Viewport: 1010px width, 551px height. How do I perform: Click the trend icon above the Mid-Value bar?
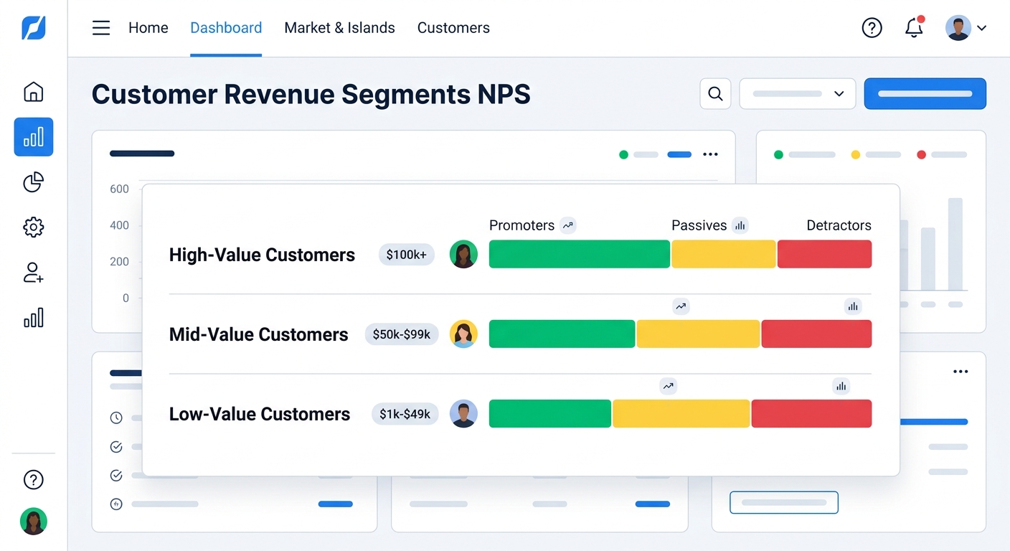click(681, 306)
